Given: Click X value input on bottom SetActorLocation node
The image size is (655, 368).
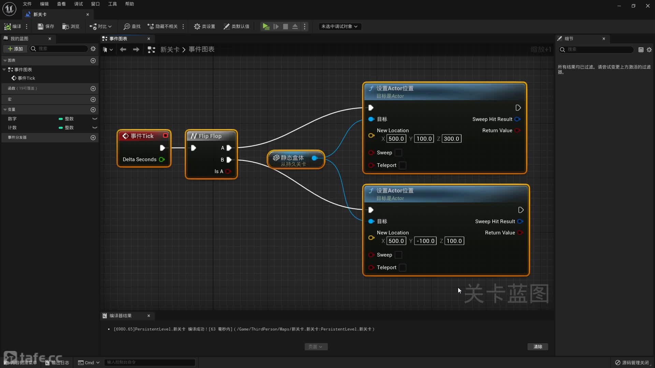Looking at the screenshot, I should (x=395, y=240).
